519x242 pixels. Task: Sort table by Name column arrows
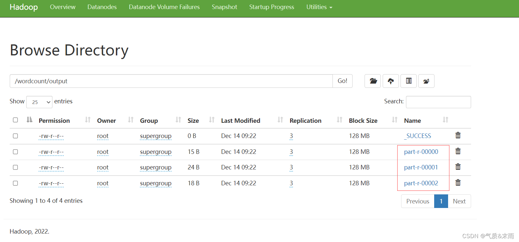pyautogui.click(x=446, y=120)
